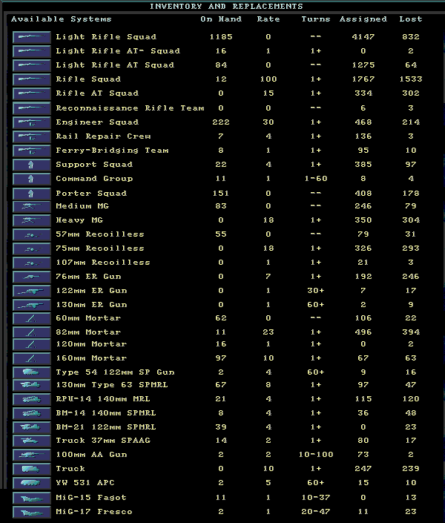This screenshot has width=445, height=523.
Task: Click the 122mm ER Gun icon
Action: pyautogui.click(x=32, y=291)
